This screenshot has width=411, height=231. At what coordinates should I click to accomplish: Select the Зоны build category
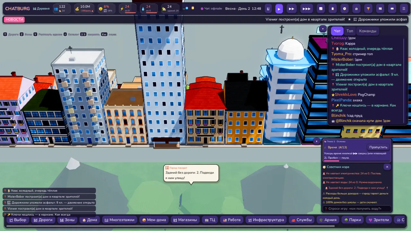pyautogui.click(x=67, y=220)
